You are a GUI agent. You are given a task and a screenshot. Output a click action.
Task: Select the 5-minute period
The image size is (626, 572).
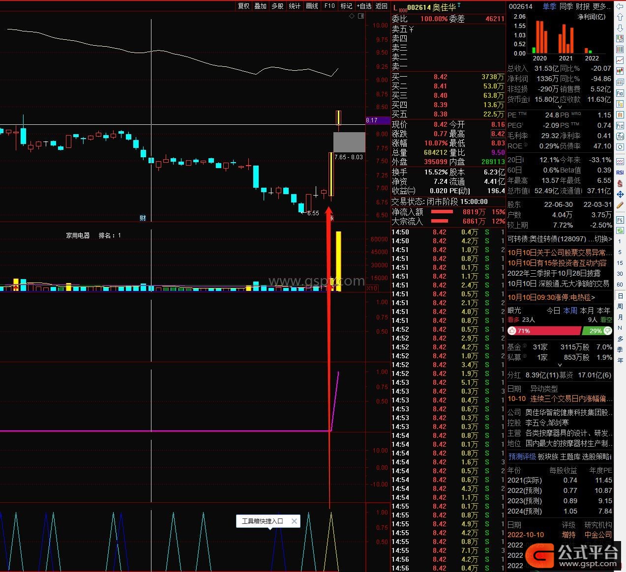[620, 252]
